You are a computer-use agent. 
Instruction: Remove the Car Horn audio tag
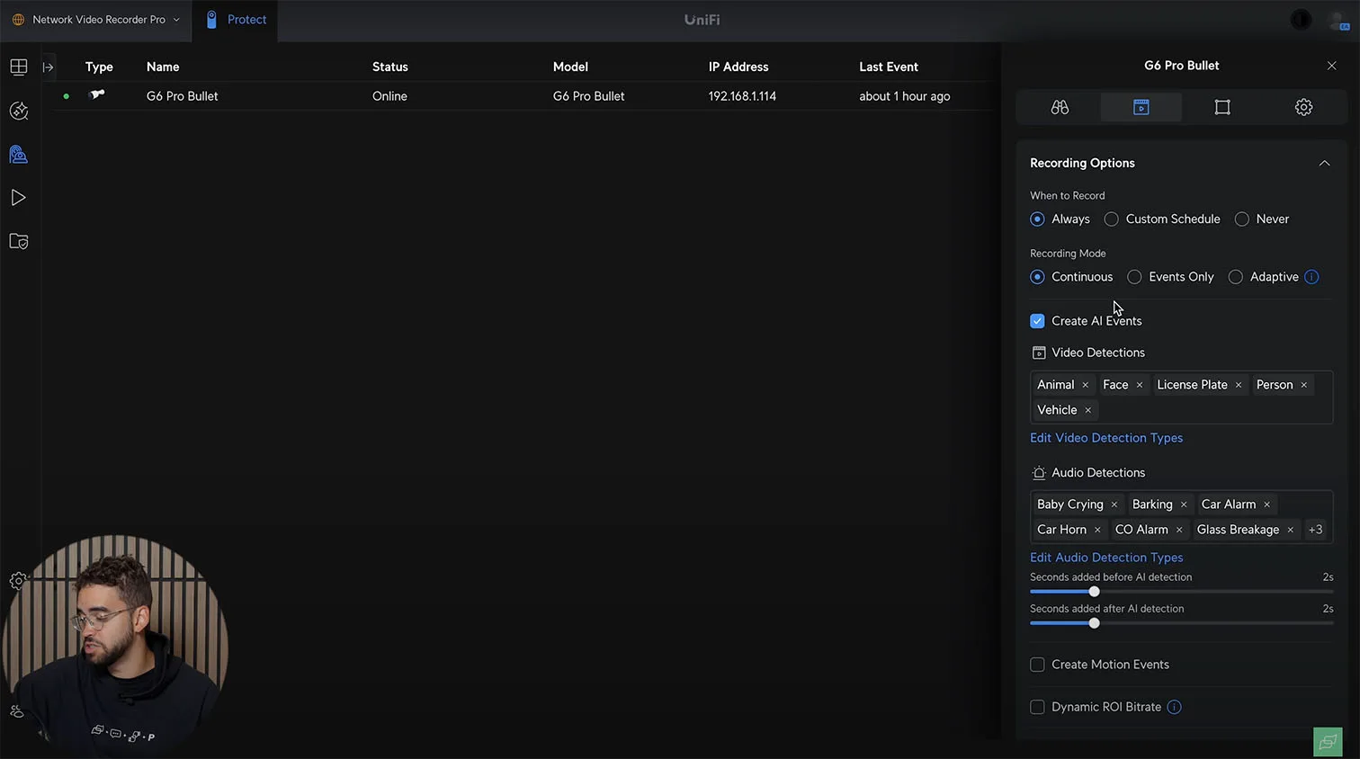[1097, 530]
